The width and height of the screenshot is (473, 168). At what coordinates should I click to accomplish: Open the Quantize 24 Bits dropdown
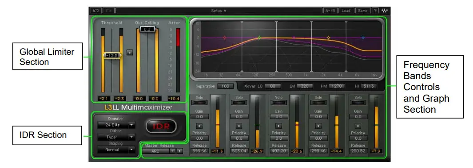pos(116,125)
